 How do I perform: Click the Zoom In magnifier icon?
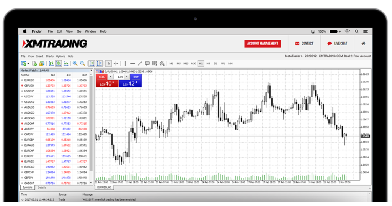point(75,63)
